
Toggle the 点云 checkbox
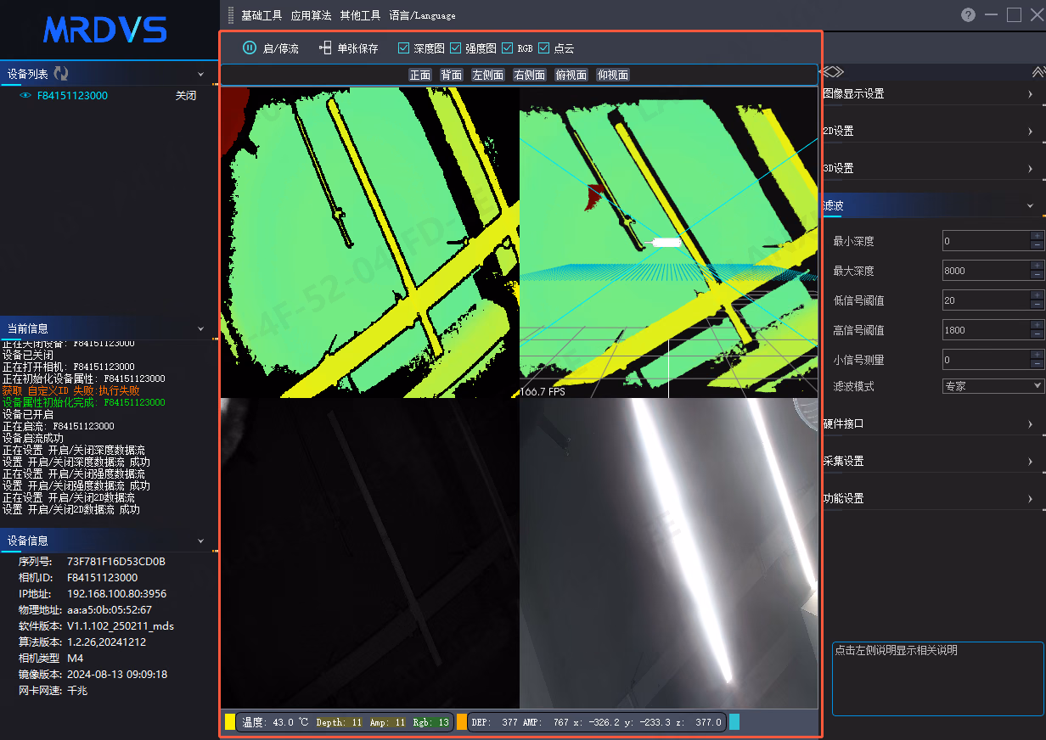click(x=544, y=48)
